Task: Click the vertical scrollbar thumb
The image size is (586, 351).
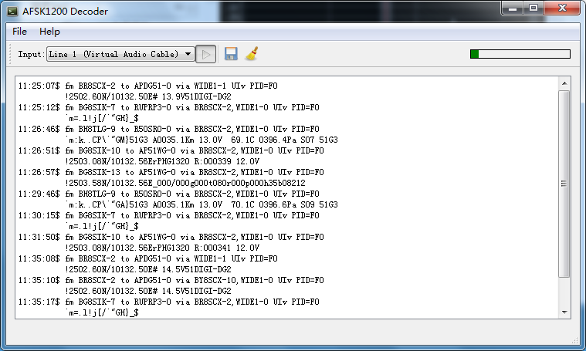Action: point(564,184)
